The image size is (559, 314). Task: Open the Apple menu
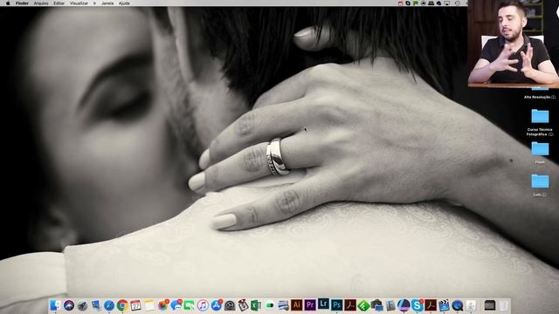click(8, 3)
